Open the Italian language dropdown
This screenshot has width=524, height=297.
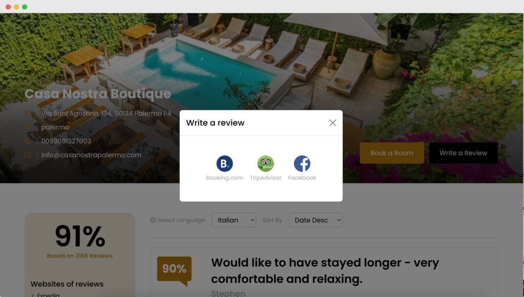pyautogui.click(x=233, y=220)
